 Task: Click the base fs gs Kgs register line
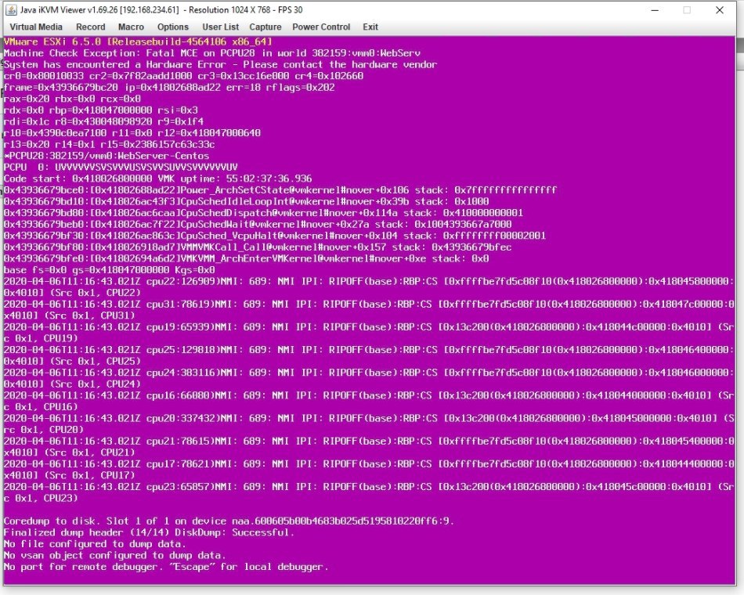(x=109, y=269)
